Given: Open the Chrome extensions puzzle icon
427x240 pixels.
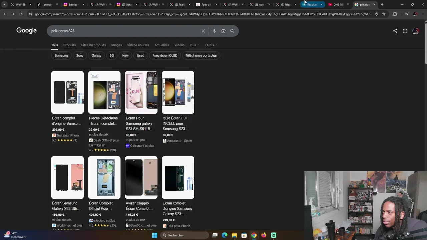Looking at the screenshot, I should 395,14.
